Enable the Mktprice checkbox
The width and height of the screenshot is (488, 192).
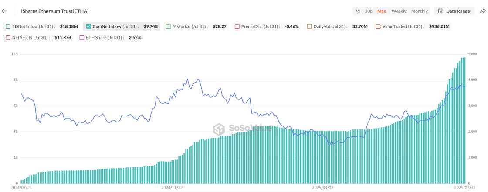pos(168,26)
